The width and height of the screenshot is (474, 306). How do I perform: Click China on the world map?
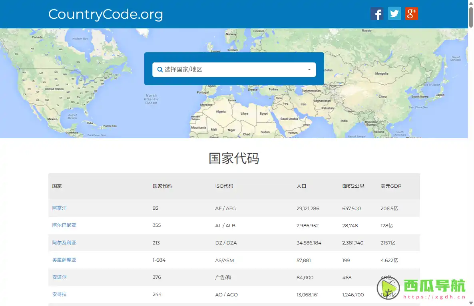382,97
